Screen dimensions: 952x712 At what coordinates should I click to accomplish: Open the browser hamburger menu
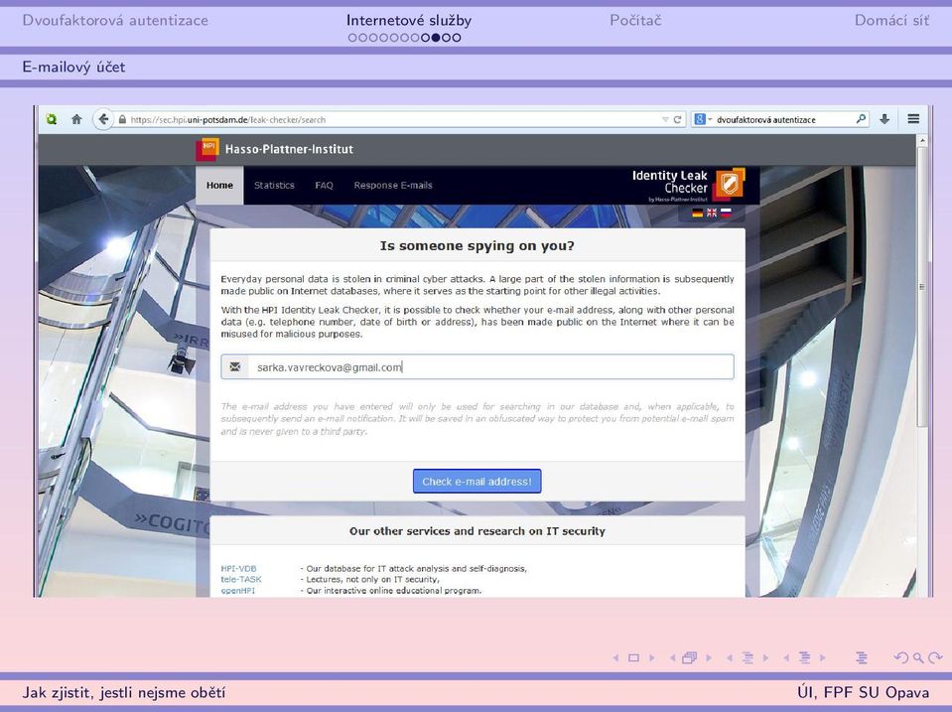pyautogui.click(x=913, y=119)
